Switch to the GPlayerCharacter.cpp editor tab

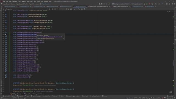pos(10,7)
